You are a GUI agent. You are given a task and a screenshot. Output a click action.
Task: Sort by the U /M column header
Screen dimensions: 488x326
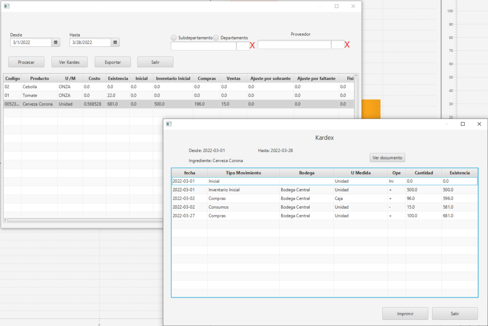(70, 79)
